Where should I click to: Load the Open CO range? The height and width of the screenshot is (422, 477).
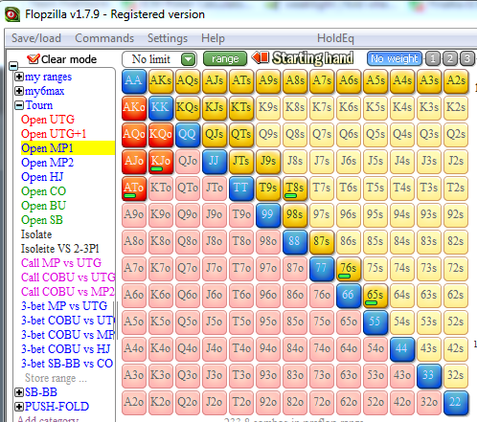click(43, 191)
